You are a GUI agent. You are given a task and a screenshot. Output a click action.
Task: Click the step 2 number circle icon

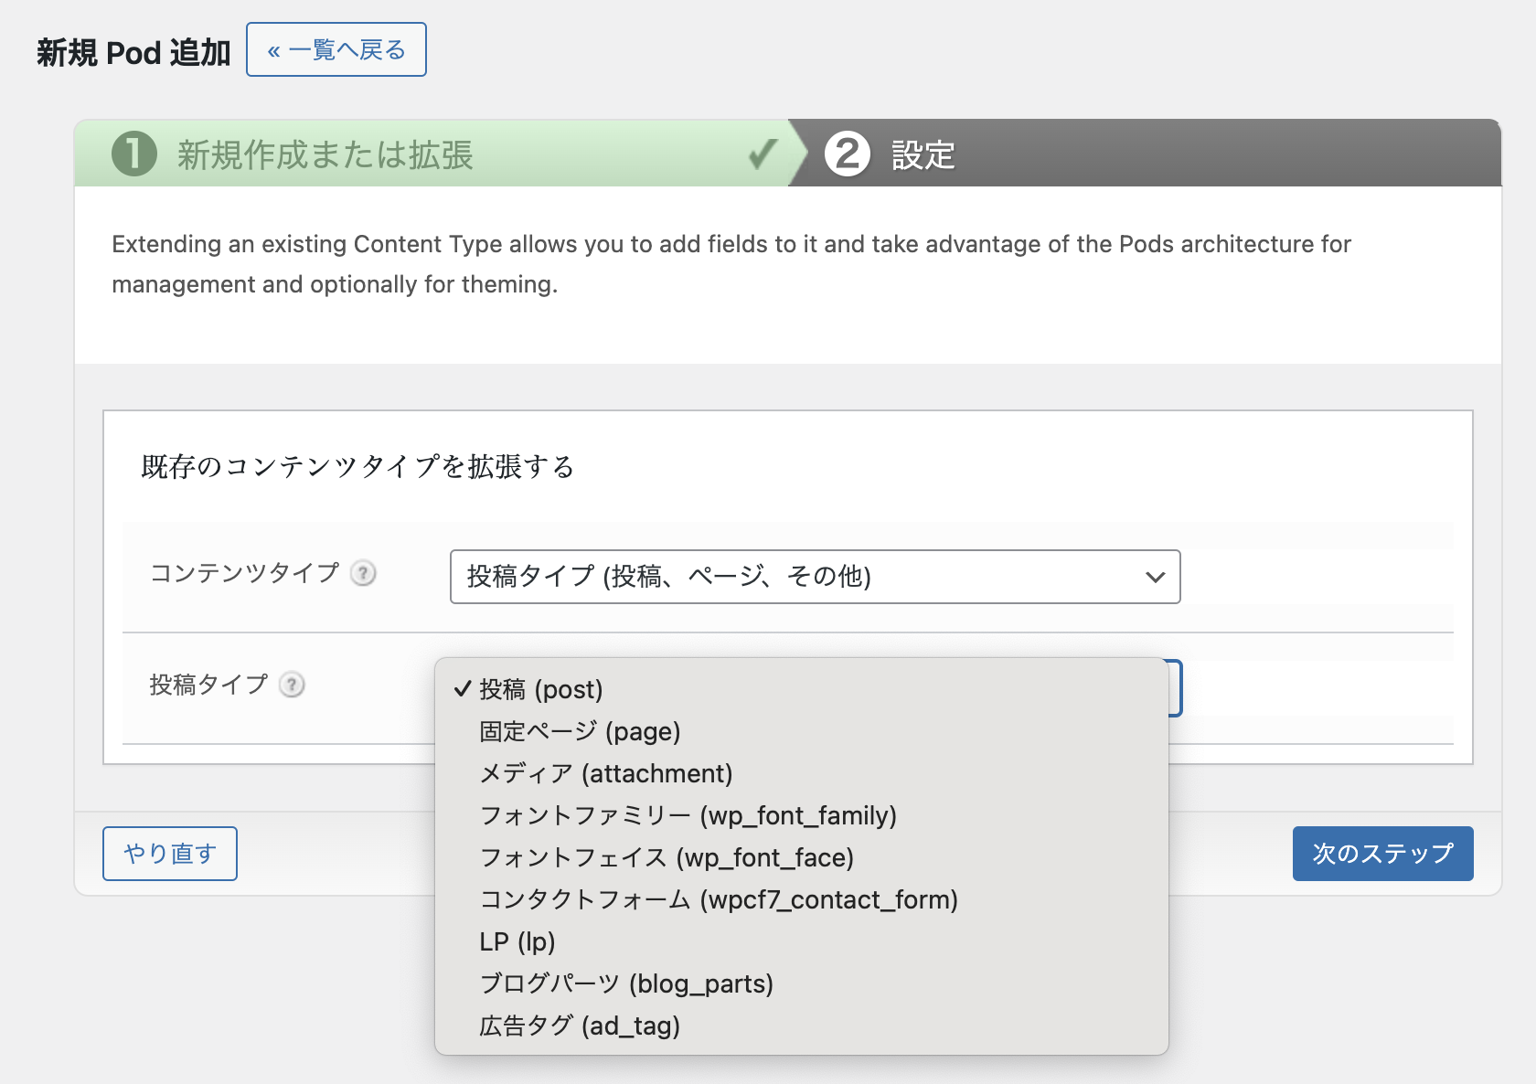847,154
